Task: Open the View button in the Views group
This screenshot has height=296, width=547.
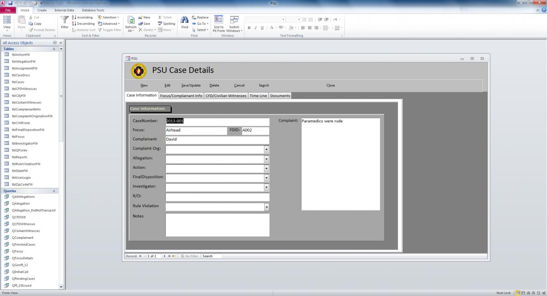Action: point(7,24)
